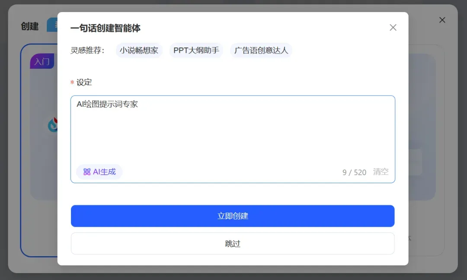
Task: Click the 跳过 button
Action: [x=233, y=244]
